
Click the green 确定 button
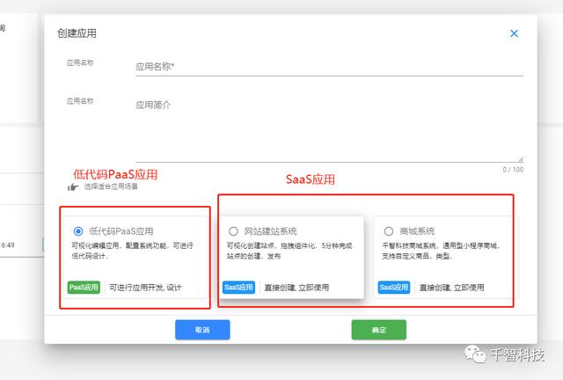379,330
